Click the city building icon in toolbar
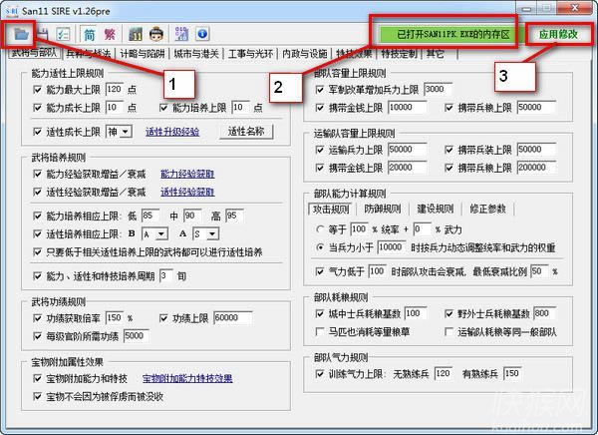This screenshot has height=435, width=598. [x=136, y=34]
